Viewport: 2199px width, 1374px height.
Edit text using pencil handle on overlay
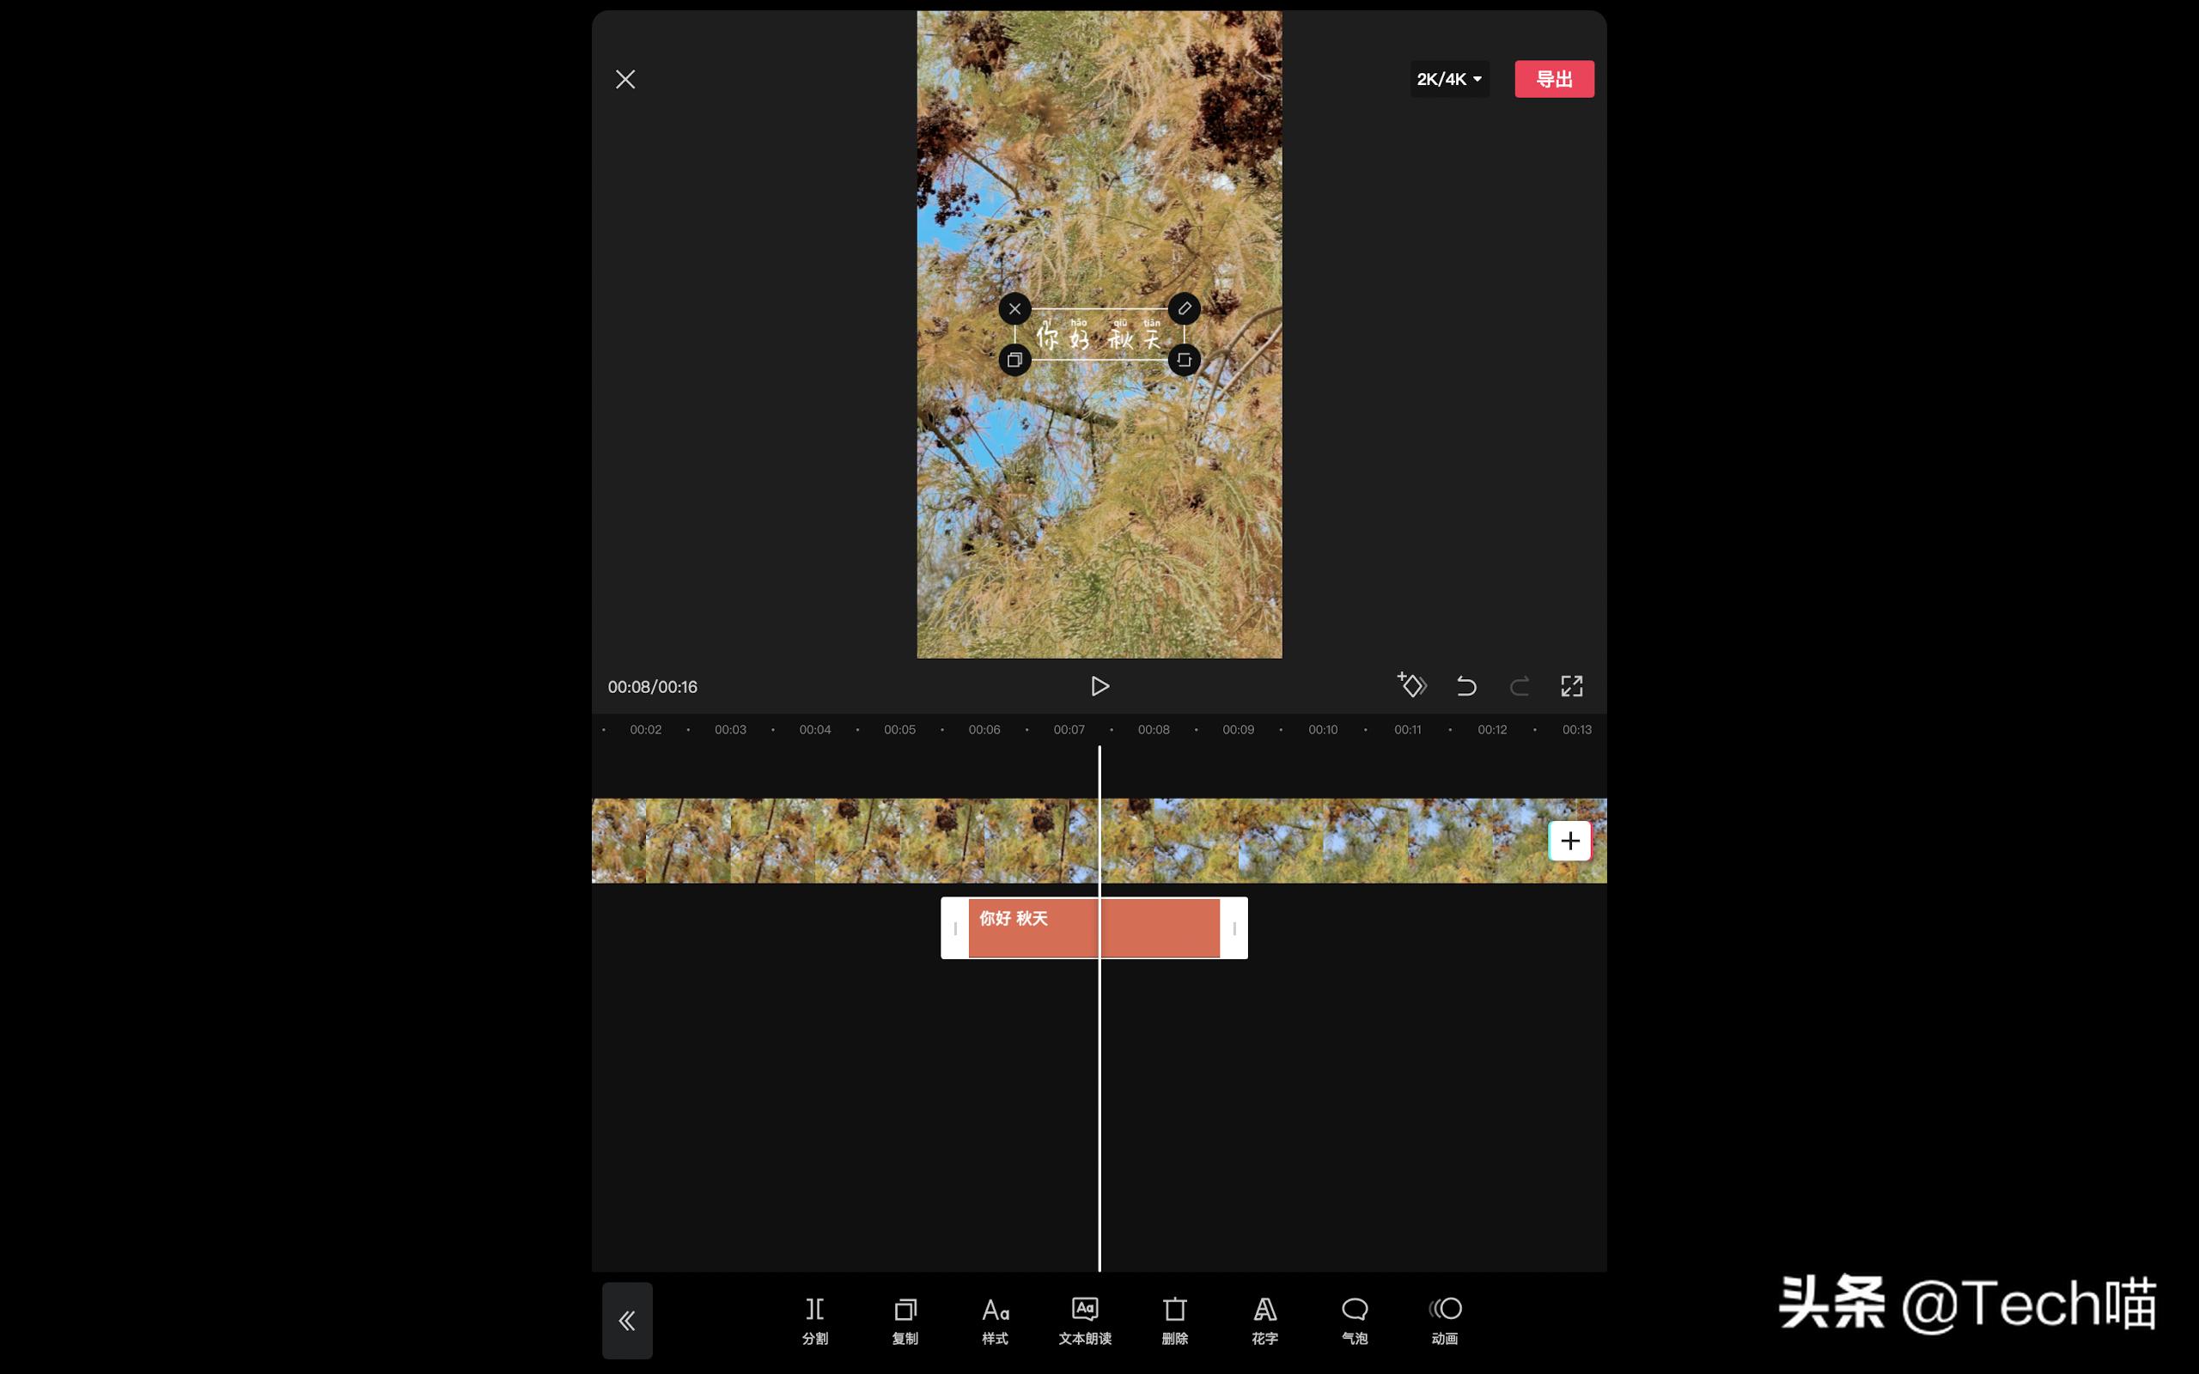tap(1183, 309)
